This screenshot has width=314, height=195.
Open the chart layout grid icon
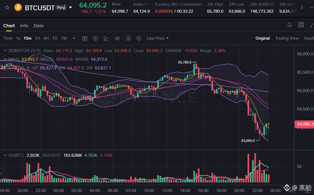301,25
